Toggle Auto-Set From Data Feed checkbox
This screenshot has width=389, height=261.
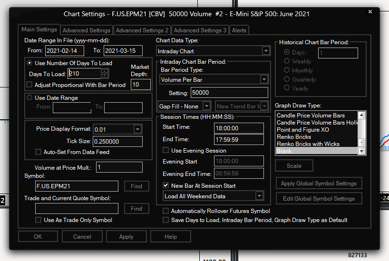pyautogui.click(x=38, y=152)
